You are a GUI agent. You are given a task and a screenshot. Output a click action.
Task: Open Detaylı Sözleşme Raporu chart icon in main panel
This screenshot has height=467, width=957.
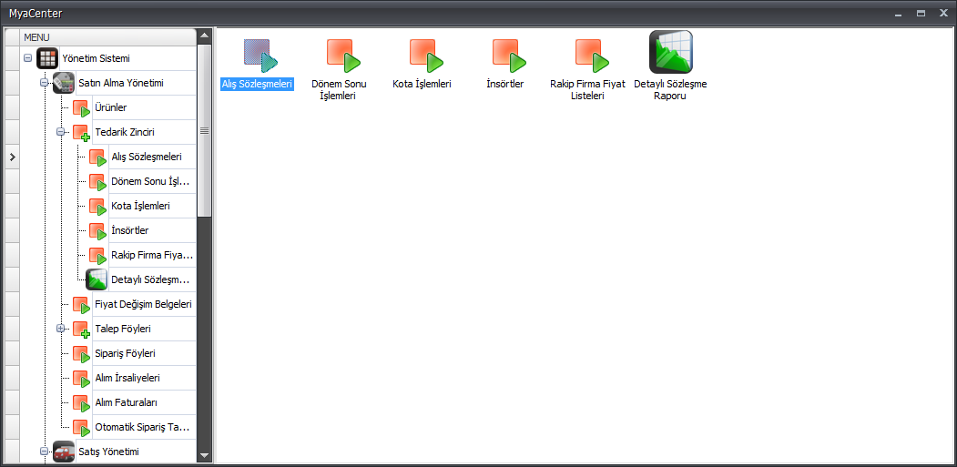(671, 52)
